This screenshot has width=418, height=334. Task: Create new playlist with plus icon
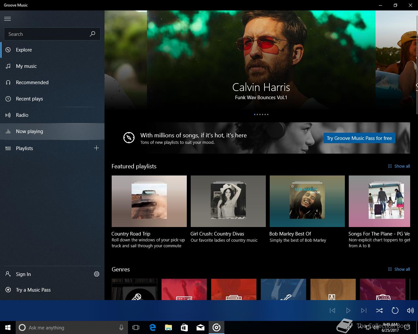pos(96,148)
